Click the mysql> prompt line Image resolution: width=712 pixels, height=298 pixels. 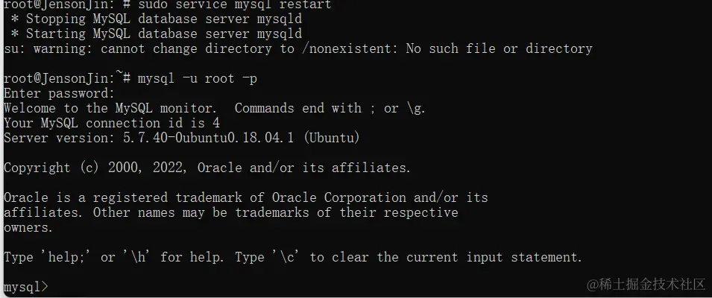coord(25,287)
